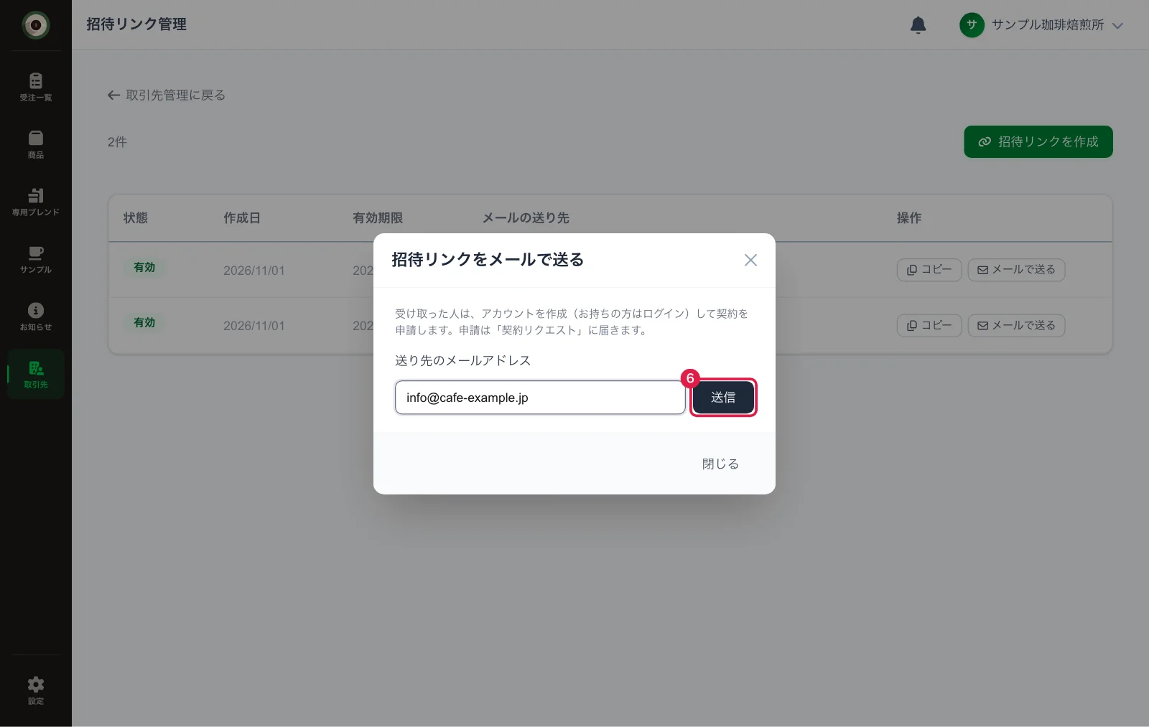Click the 操作 column header
The image size is (1149, 727).
point(909,217)
